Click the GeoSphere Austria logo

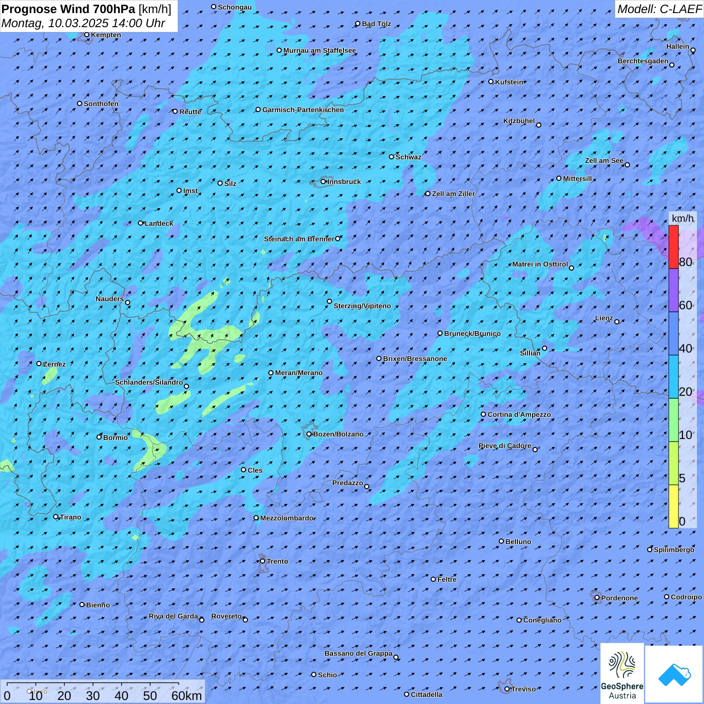click(x=622, y=673)
